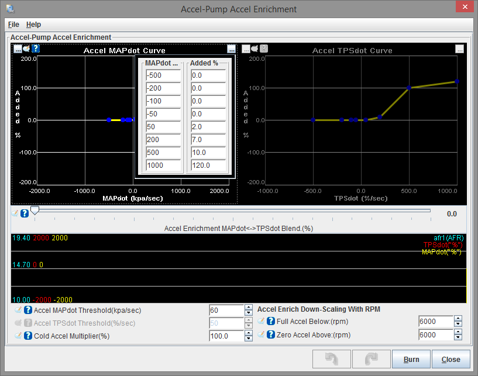Click the MAPdot-TPSdot blend slider handle
This screenshot has height=376, width=478.
point(35,211)
